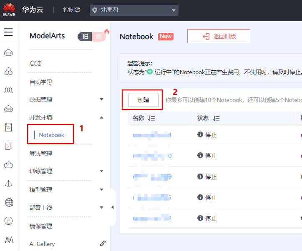Click the stacked cloud phone sidebar icon
Screen dimensions: 302x251
[8, 146]
